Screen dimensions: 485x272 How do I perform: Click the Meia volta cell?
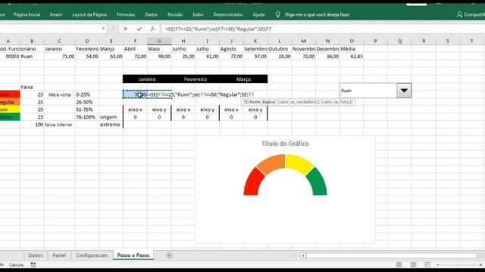pyautogui.click(x=59, y=94)
